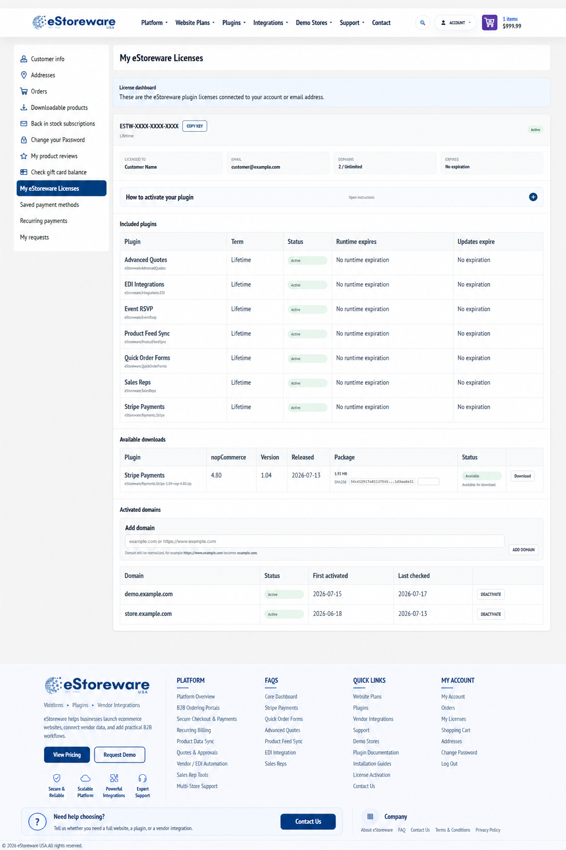The height and width of the screenshot is (850, 566).
Task: Open Recurring payments in sidebar
Action: (44, 221)
